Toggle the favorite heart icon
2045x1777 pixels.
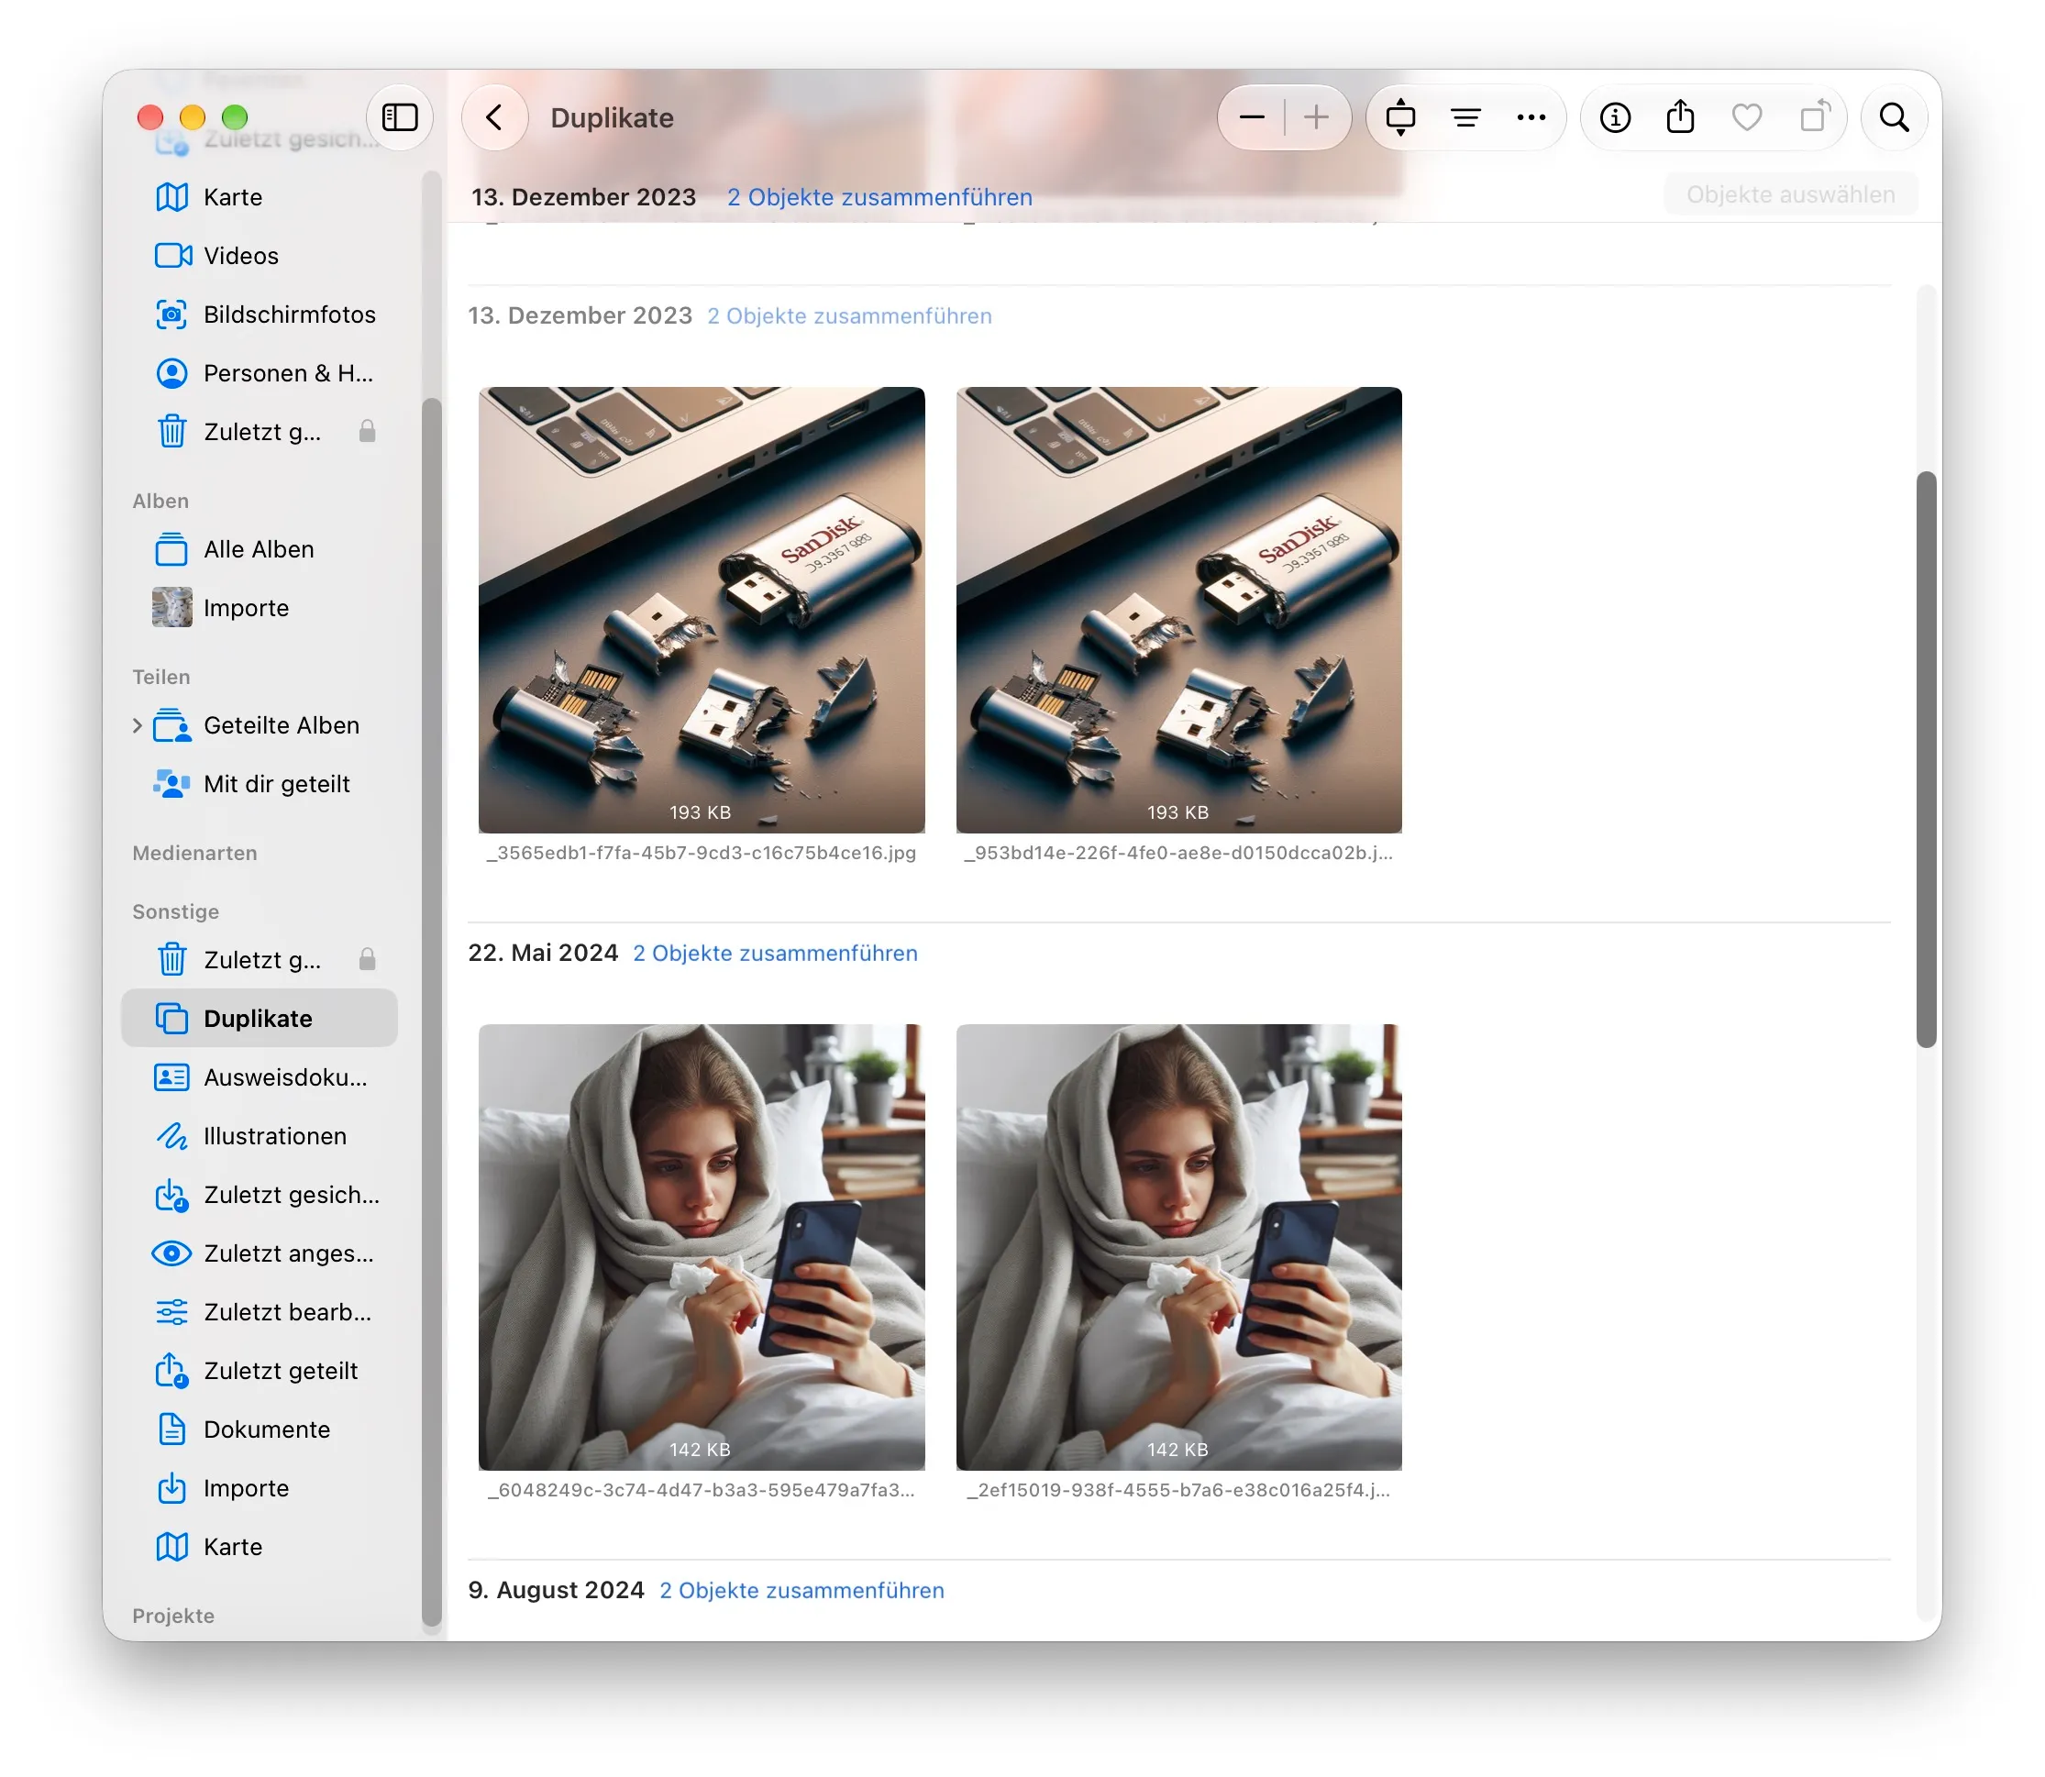pyautogui.click(x=1746, y=118)
